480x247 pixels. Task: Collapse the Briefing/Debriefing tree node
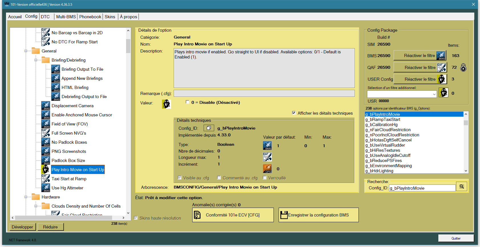(x=36, y=60)
